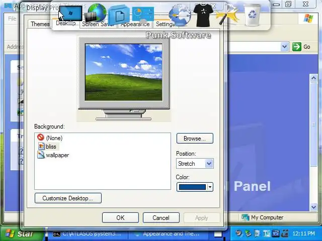Open the Start menu
Viewport: 322px width, 241px height.
coord(21,233)
